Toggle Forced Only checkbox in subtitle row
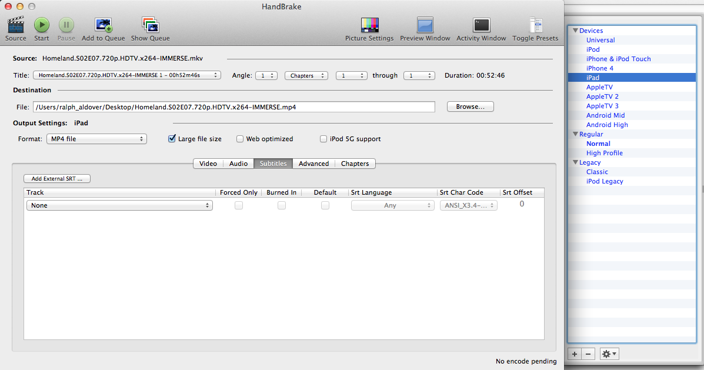 click(x=239, y=205)
